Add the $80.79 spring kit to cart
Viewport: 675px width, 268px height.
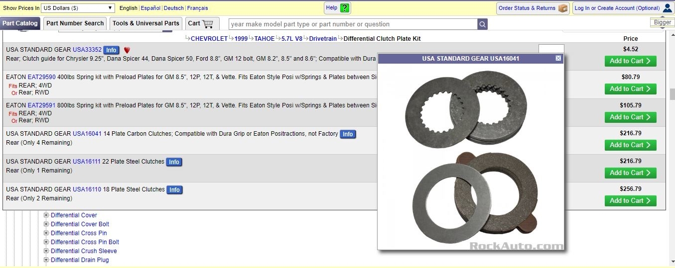(x=630, y=89)
